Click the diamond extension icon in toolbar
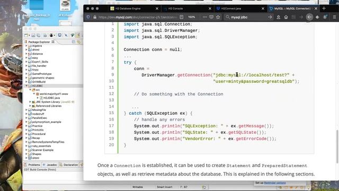This screenshot has width=339, height=191. click(x=317, y=17)
